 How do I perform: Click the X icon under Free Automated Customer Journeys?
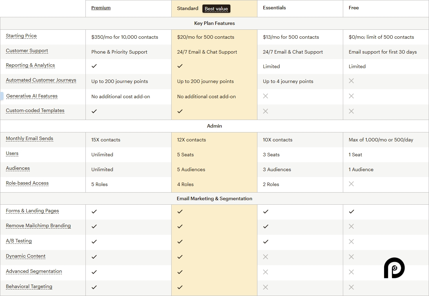(x=351, y=81)
